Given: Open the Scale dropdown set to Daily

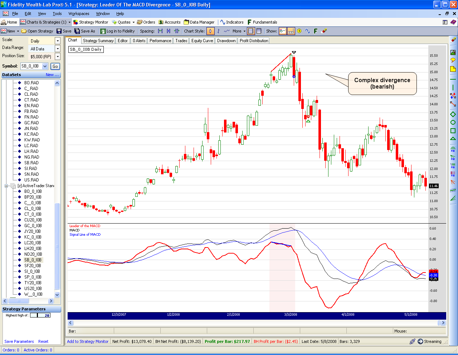Looking at the screenshot, I should pyautogui.click(x=58, y=41).
